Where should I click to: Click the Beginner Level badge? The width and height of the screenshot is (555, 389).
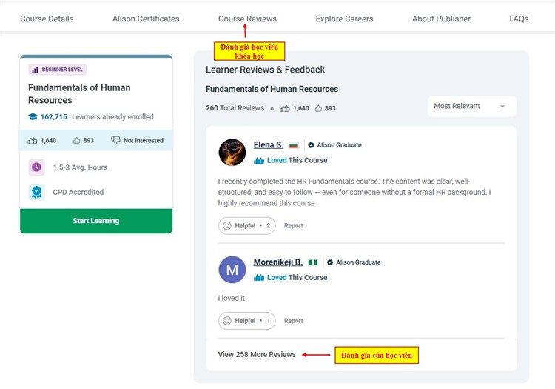(x=58, y=70)
